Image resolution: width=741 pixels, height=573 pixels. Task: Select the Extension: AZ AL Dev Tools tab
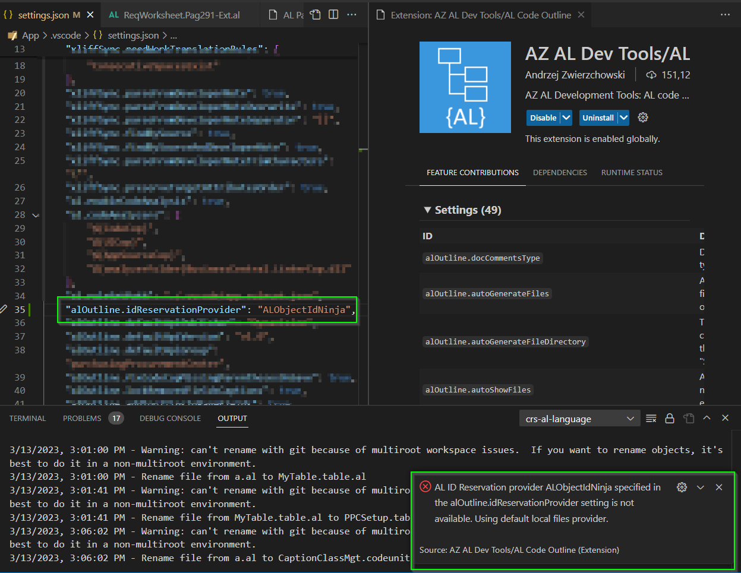(481, 15)
